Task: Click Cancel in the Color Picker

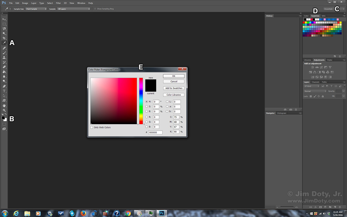Action: [x=174, y=82]
